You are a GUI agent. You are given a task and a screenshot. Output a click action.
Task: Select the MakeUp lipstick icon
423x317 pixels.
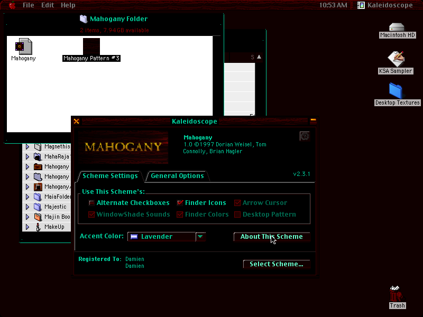coord(38,227)
